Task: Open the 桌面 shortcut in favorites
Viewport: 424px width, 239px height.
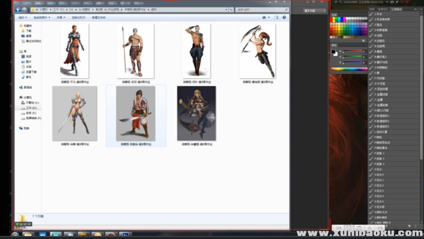Action: (28, 36)
